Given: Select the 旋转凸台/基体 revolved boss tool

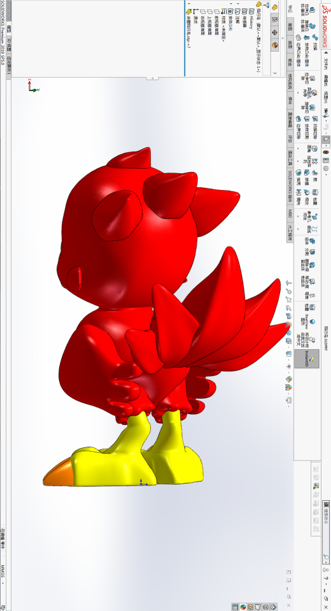Looking at the screenshot, I should [308, 25].
